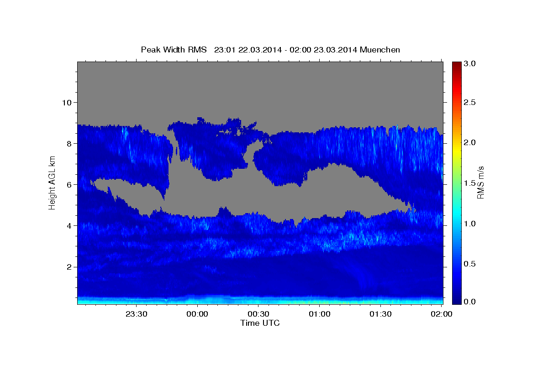Click the colorbar value 2.5
The image size is (548, 365).
(x=471, y=102)
